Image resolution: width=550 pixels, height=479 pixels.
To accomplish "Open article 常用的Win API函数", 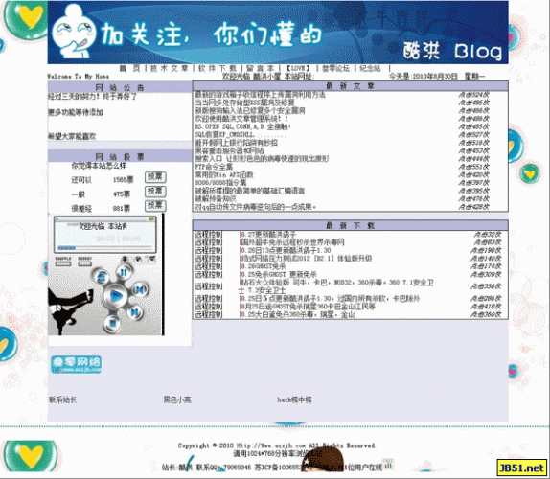I will (x=224, y=175).
